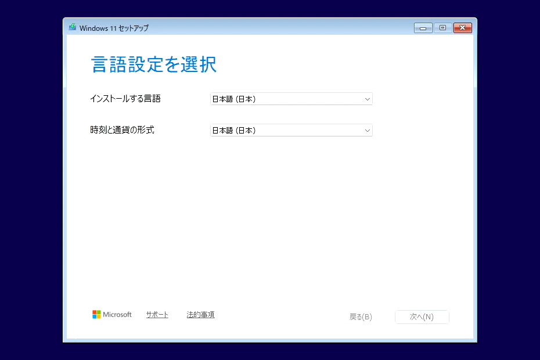540x360 pixels.
Task: Close the setup window with the red X
Action: click(x=463, y=27)
